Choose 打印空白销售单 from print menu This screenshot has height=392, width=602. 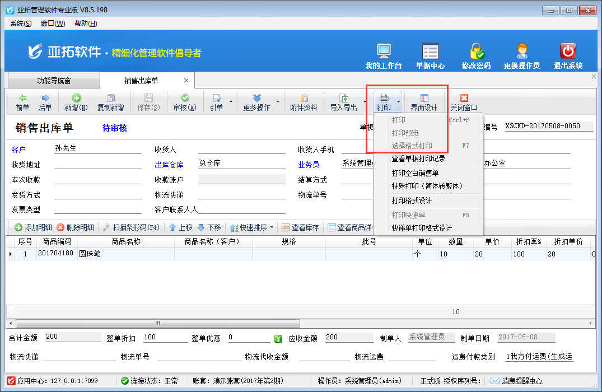click(415, 173)
